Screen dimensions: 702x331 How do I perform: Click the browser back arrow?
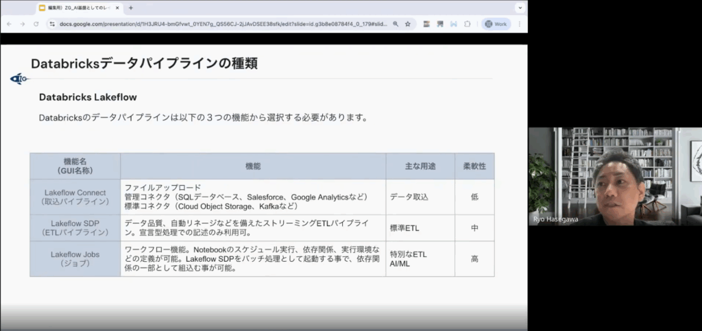tap(8, 23)
